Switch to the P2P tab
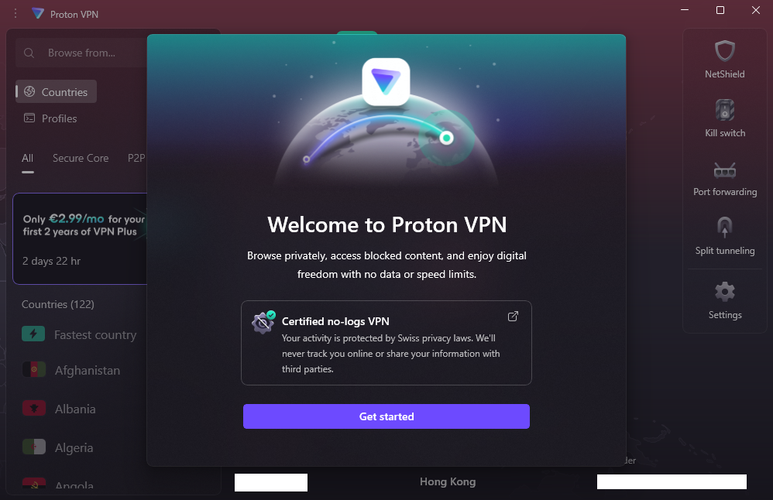This screenshot has width=773, height=500. (x=136, y=158)
